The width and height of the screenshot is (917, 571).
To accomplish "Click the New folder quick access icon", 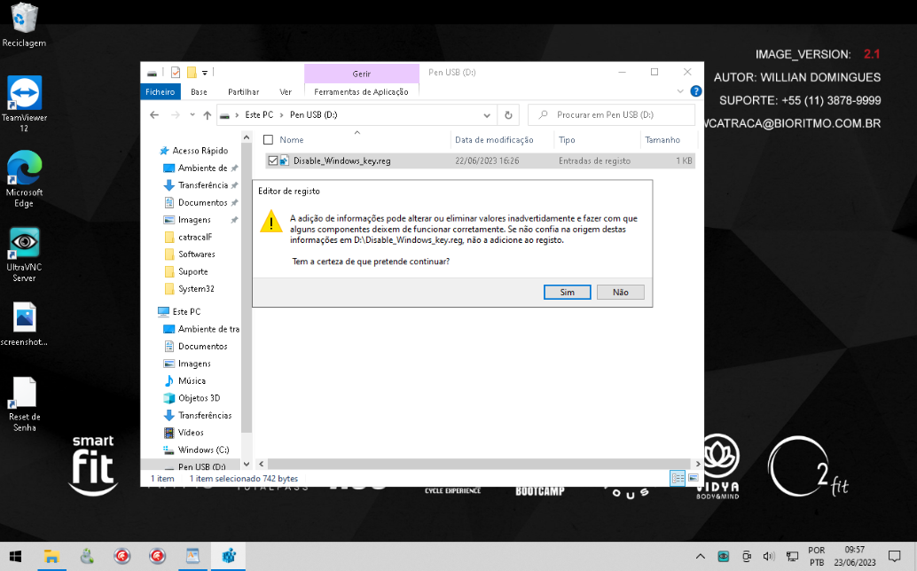I will (192, 73).
